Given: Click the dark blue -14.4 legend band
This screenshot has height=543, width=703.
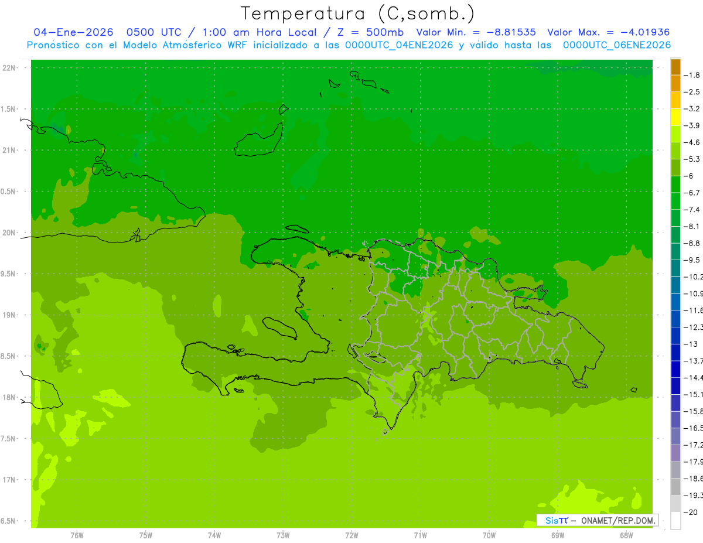Looking at the screenshot, I should 675,369.
